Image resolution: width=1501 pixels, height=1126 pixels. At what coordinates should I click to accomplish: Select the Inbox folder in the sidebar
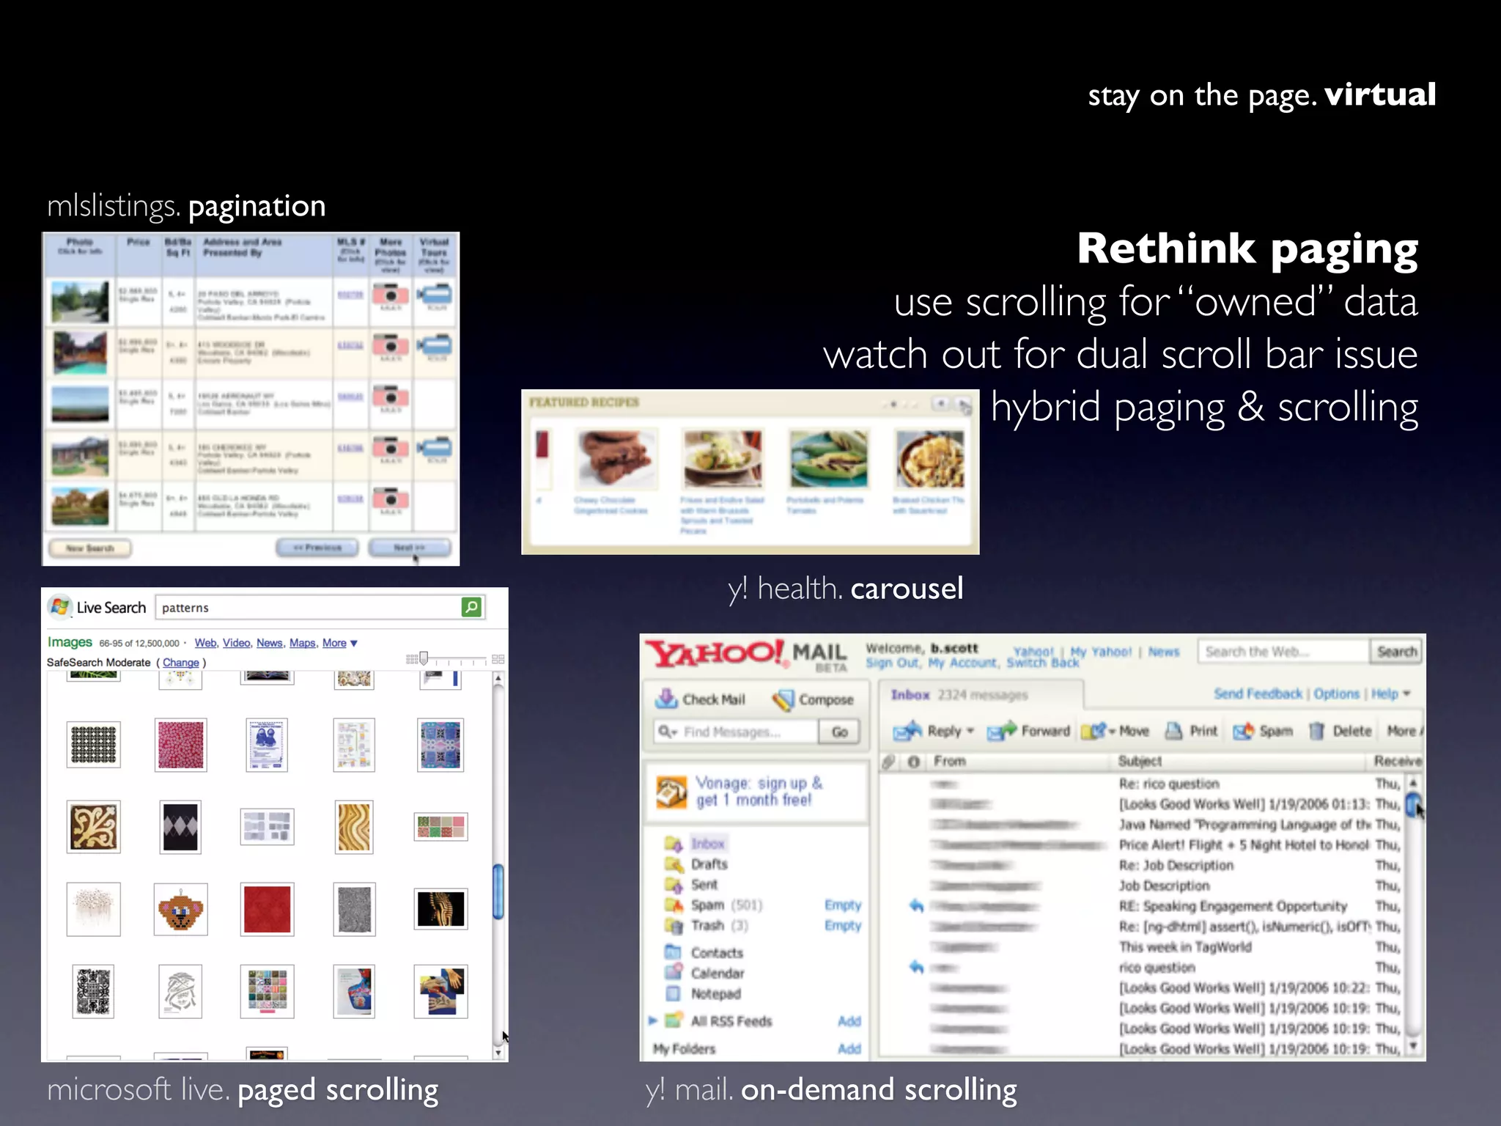pos(707,844)
